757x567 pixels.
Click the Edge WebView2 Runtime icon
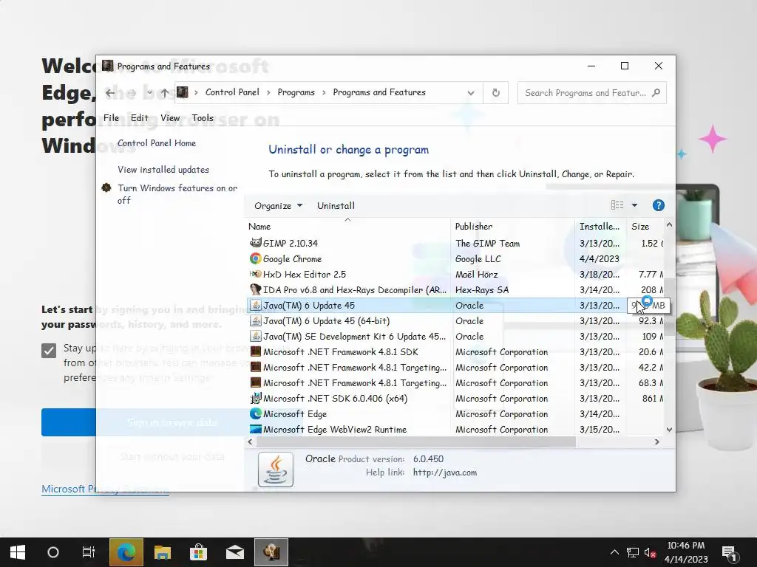255,429
